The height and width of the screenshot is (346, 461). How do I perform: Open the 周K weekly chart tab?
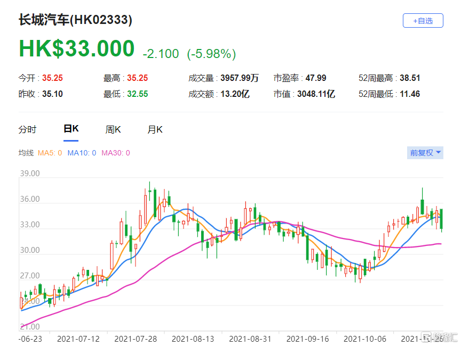[x=113, y=129]
